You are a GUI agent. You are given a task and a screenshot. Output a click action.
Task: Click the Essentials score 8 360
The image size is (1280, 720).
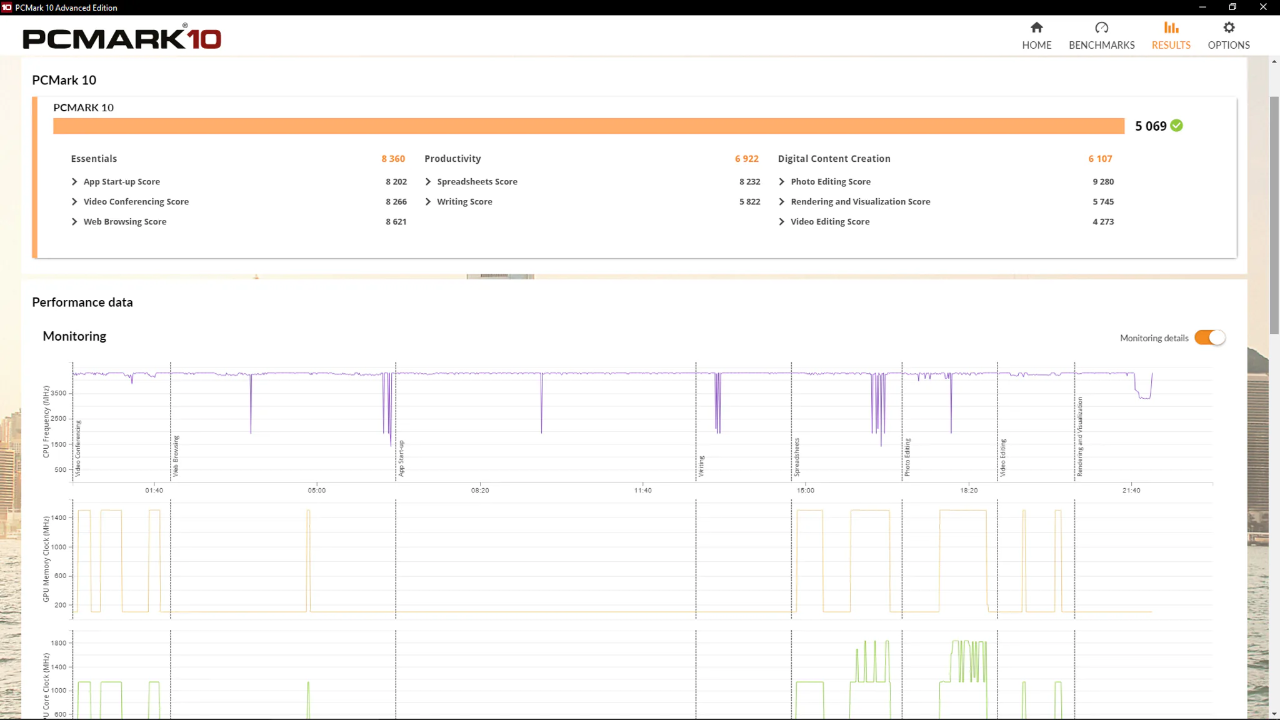pyautogui.click(x=393, y=159)
